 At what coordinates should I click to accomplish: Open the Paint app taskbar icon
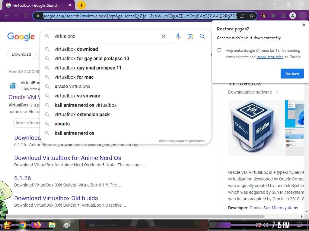point(67,225)
